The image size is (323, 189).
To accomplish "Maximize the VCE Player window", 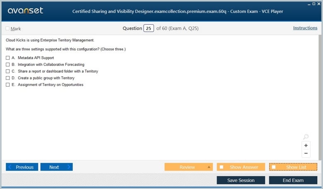I will click(313, 3).
